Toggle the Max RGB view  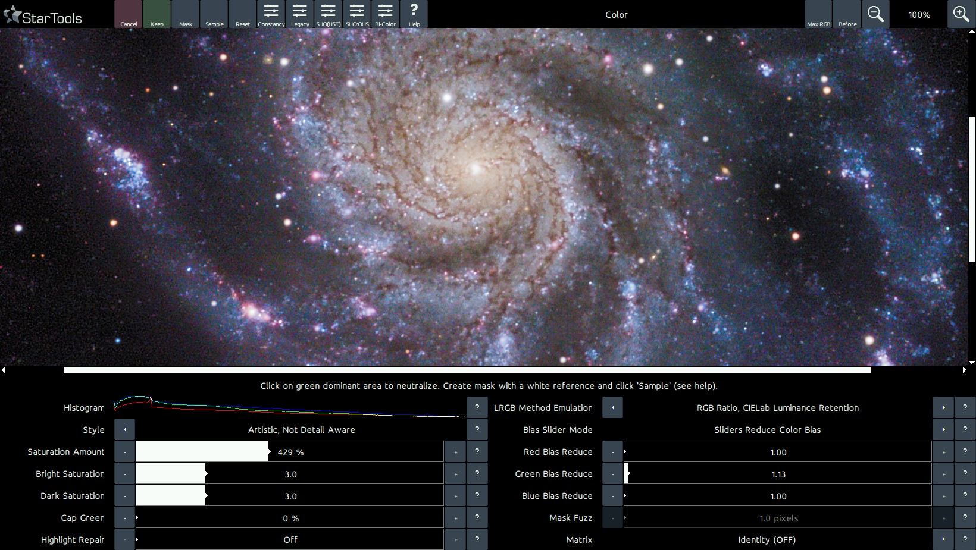pos(818,14)
